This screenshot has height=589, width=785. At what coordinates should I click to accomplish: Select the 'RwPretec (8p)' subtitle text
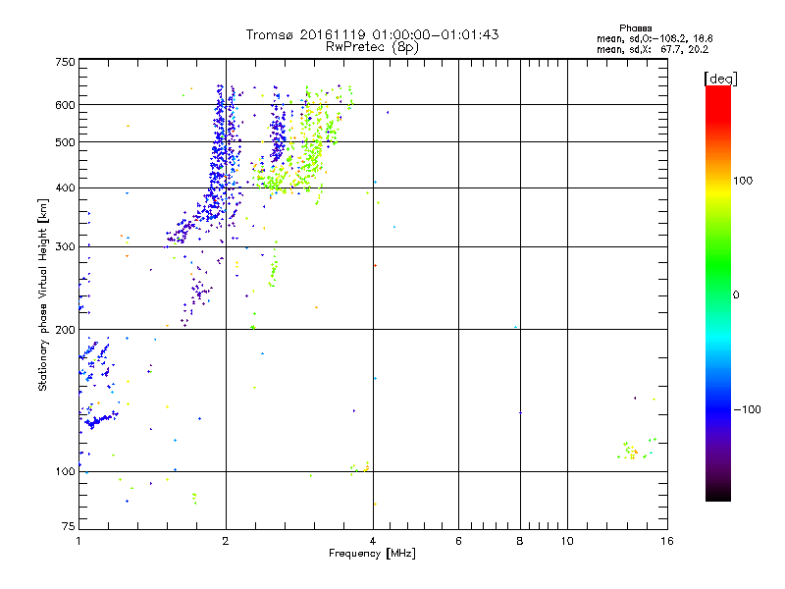372,47
